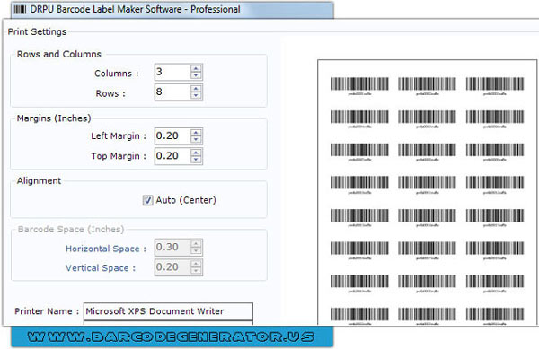The height and width of the screenshot is (349, 539).
Task: Increase Top Margin with up arrow
Action: [x=196, y=153]
